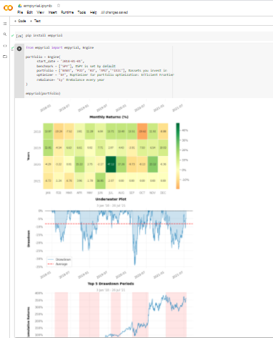Click the Years axis label of the heatmap
Screen dimensions: 273x338
point(29,156)
